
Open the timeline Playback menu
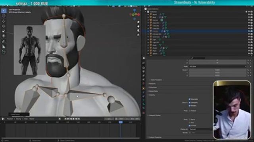[10, 119]
